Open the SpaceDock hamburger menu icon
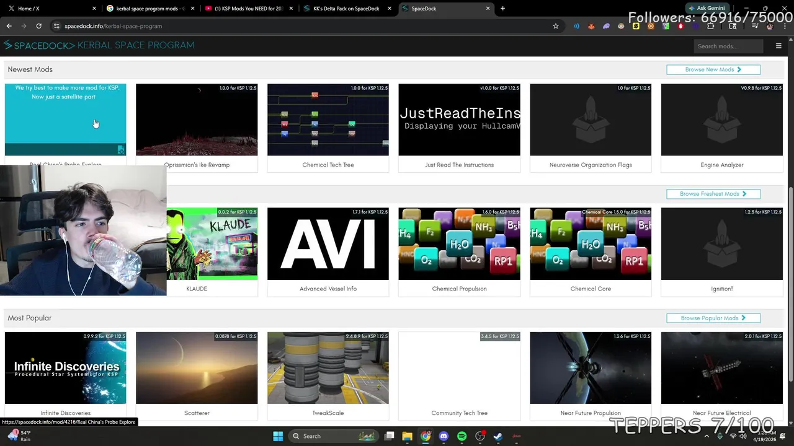Screen dimensions: 794x446 [x=778, y=46]
